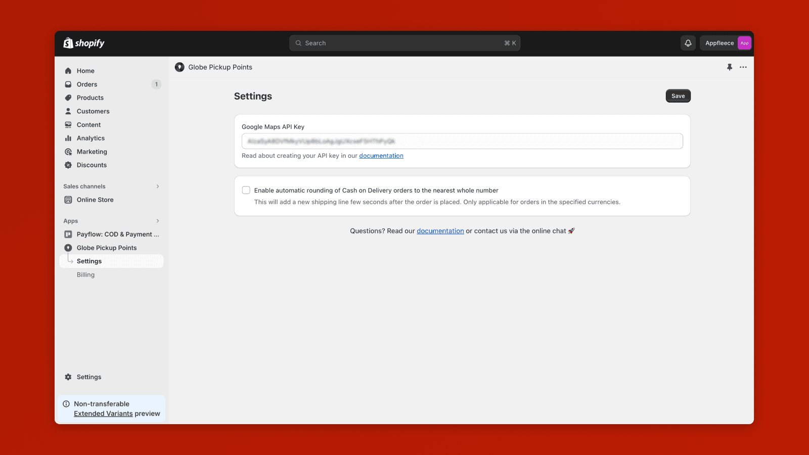Image resolution: width=809 pixels, height=455 pixels.
Task: Expand the Apps section chevron
Action: pyautogui.click(x=158, y=221)
